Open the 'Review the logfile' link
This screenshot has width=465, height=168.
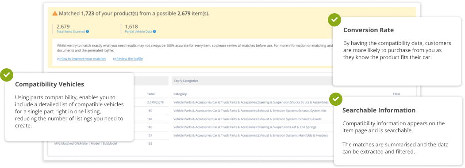(128, 59)
